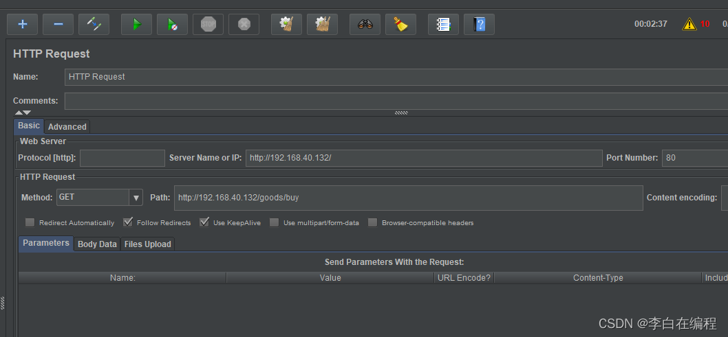The image size is (728, 337).
Task: Click the Comments input field
Action: [396, 101]
